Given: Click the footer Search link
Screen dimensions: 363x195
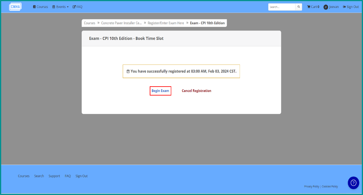Looking at the screenshot, I should pos(39,176).
